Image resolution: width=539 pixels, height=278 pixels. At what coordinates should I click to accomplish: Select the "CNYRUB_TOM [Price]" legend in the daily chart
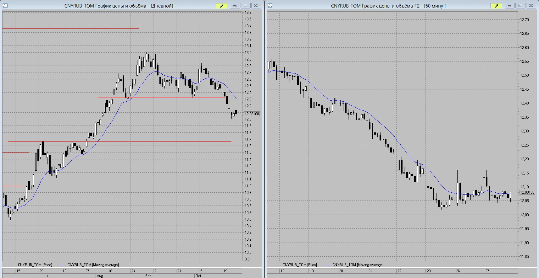[x=35, y=265]
